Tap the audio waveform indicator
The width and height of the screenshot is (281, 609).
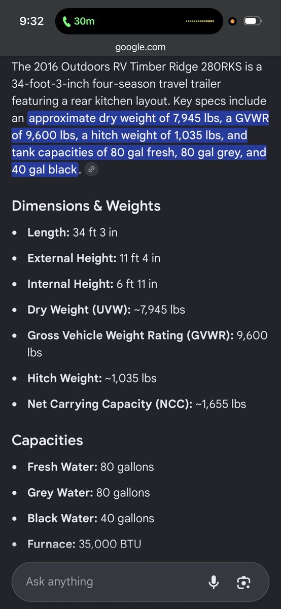pyautogui.click(x=200, y=21)
